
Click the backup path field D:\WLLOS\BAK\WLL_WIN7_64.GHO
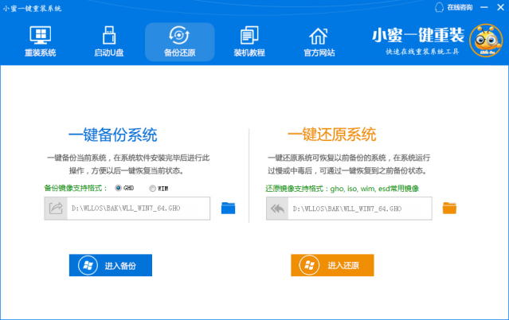pos(139,209)
